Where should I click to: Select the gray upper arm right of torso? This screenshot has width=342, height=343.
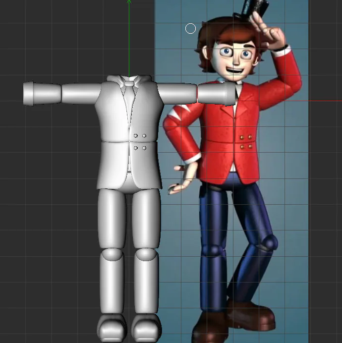(x=177, y=94)
